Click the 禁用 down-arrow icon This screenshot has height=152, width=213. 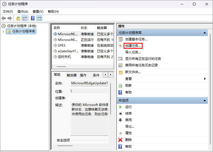(120, 120)
